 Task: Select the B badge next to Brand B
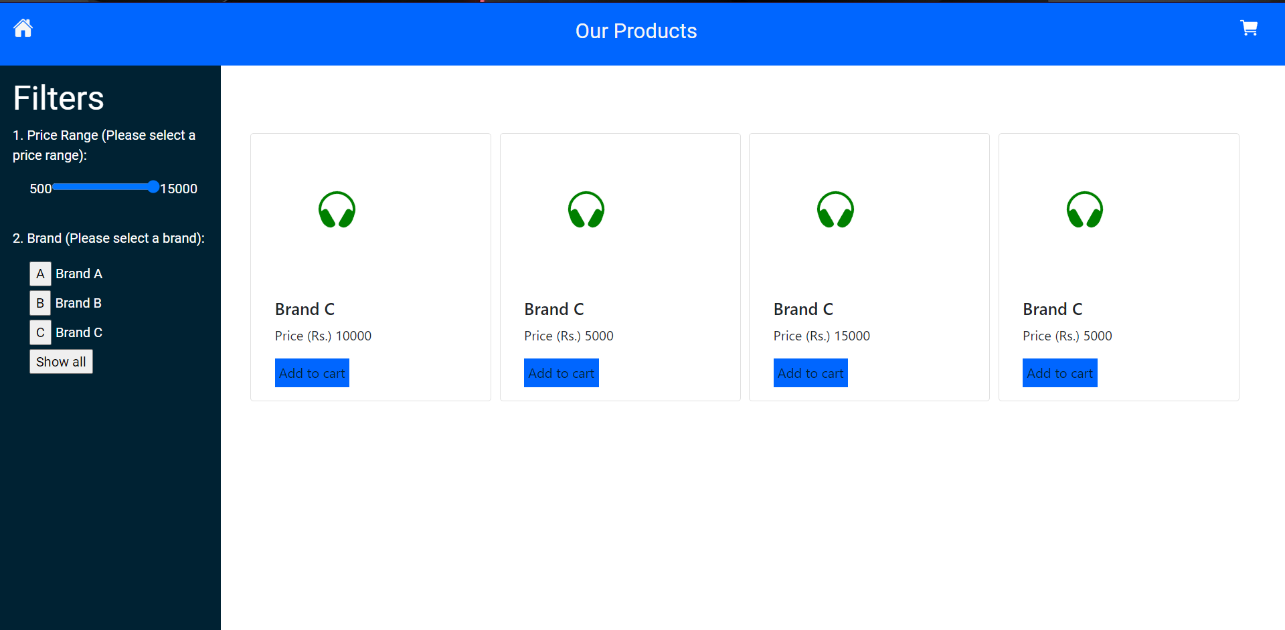click(40, 302)
